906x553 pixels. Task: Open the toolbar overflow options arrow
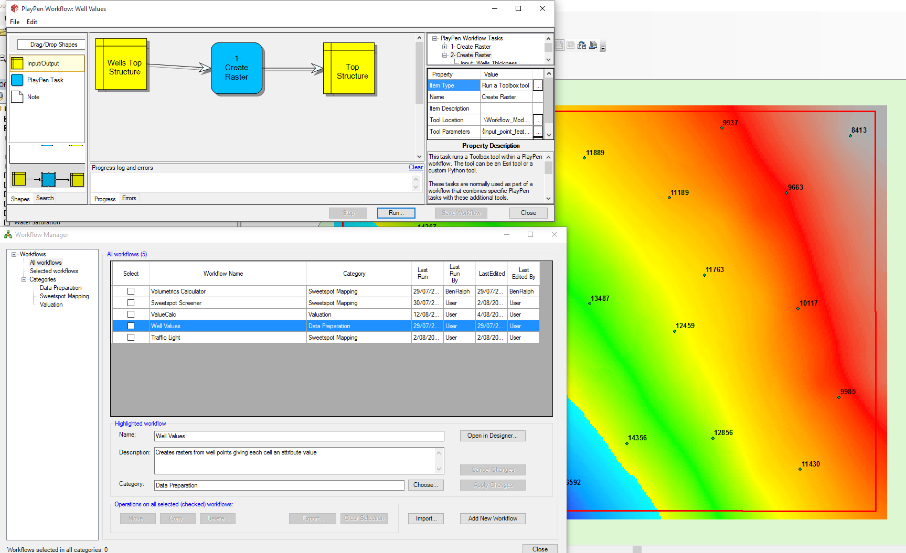click(603, 47)
